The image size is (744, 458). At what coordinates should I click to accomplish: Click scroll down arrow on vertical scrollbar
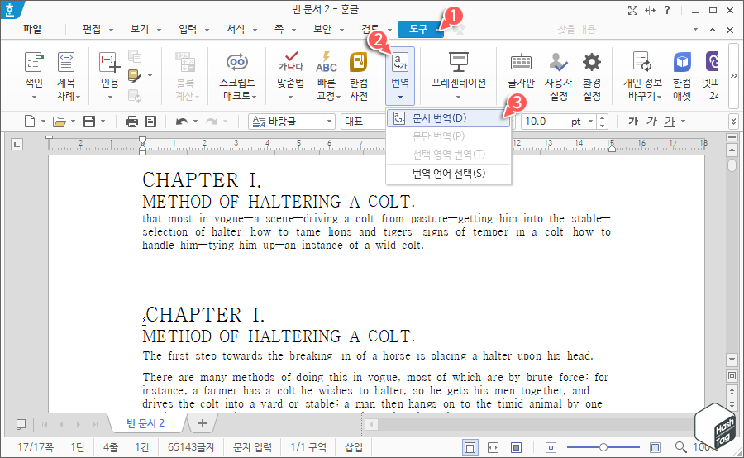click(x=732, y=360)
